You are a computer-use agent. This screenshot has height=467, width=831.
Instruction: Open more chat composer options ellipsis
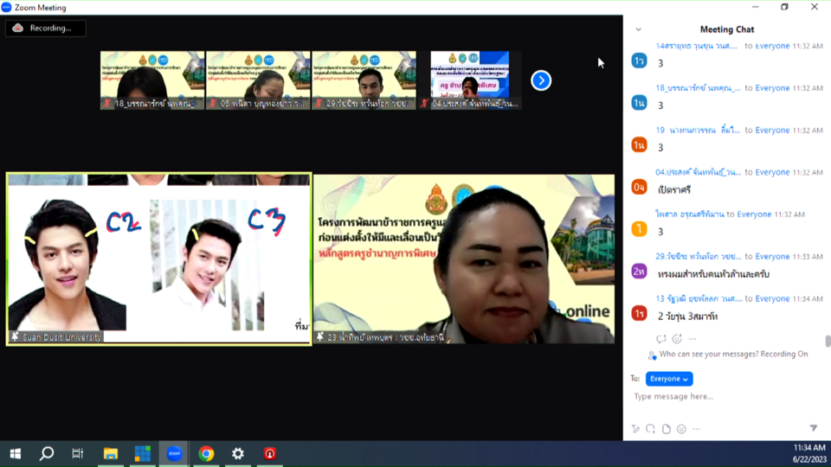(696, 429)
